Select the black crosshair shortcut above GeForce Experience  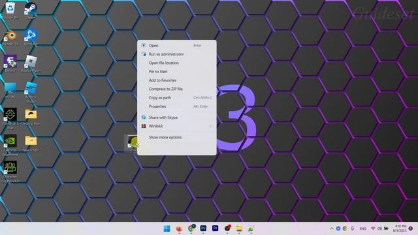[x=10, y=114]
